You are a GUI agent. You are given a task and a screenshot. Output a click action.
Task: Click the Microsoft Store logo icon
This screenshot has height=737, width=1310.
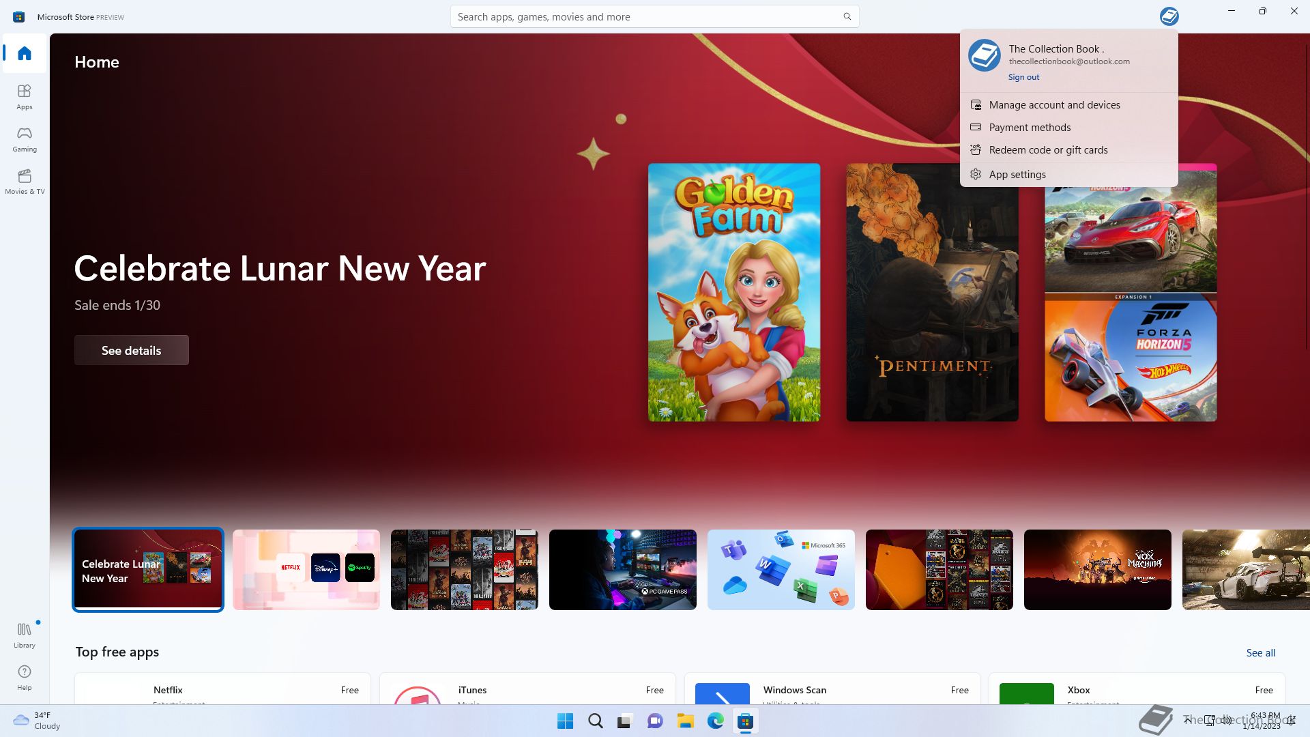[x=18, y=16]
